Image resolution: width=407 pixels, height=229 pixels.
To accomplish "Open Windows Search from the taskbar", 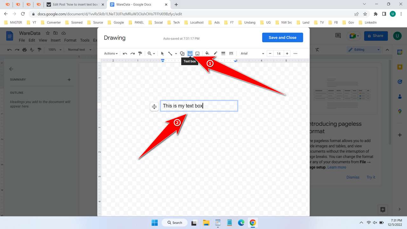I will (174, 222).
